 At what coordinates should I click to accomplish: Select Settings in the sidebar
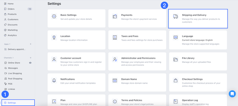click(18, 103)
